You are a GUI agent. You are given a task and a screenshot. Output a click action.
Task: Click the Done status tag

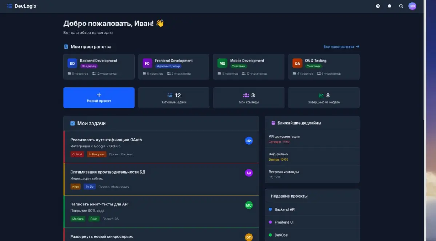[x=94, y=219]
